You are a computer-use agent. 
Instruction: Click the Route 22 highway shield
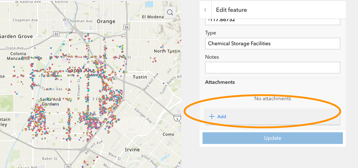pyautogui.click(x=56, y=34)
